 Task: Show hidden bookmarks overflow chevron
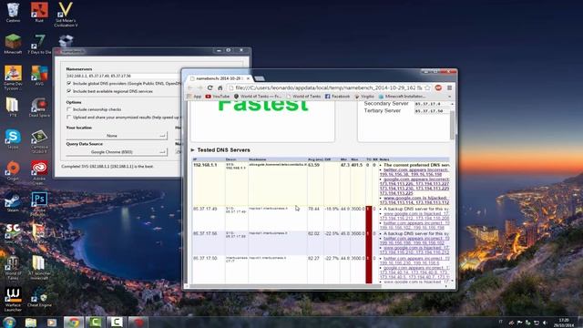449,97
